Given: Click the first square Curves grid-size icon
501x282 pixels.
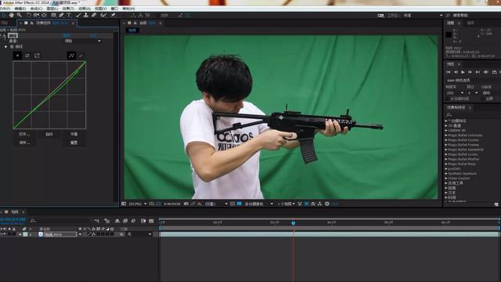Looking at the screenshot, I should [17, 56].
